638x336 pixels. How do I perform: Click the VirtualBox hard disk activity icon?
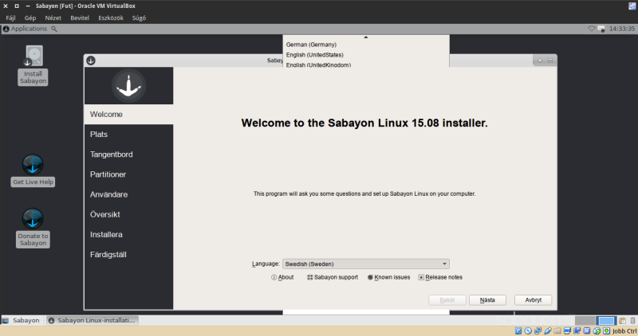(518, 330)
